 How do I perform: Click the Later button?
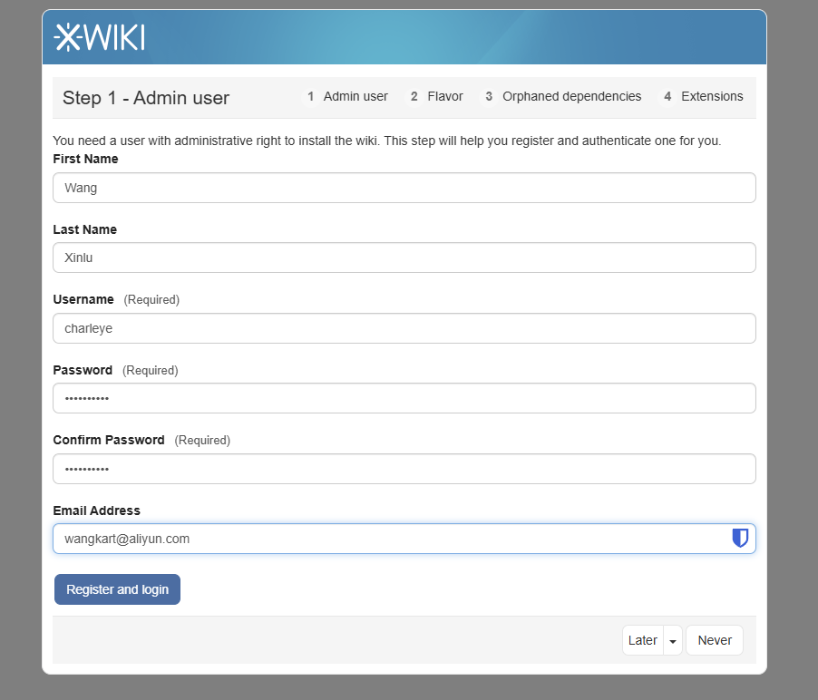(642, 640)
